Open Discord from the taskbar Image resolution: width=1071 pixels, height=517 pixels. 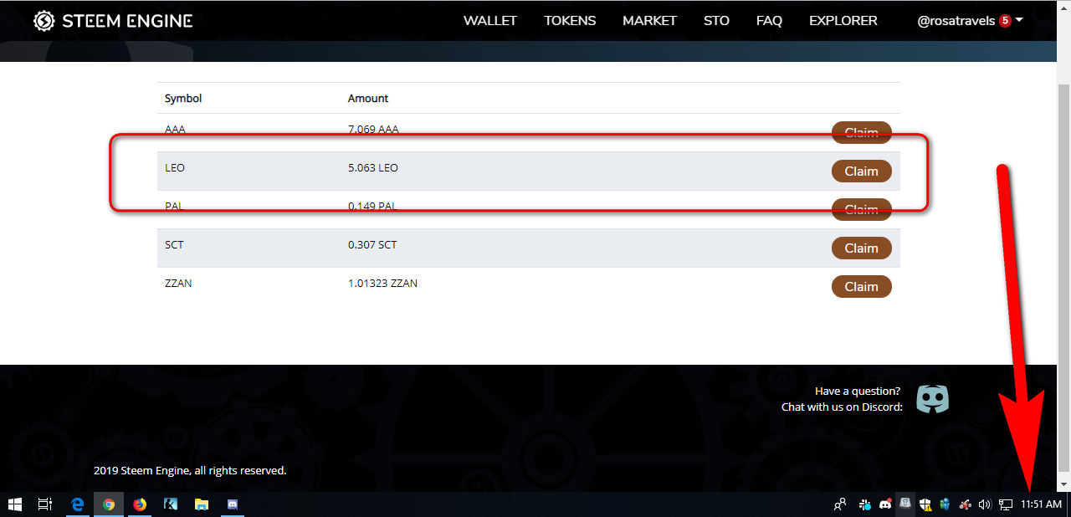click(x=233, y=504)
